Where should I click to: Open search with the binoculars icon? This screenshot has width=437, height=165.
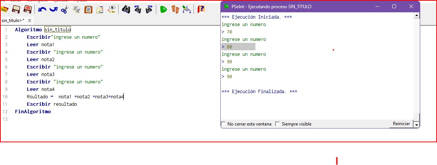126,10
